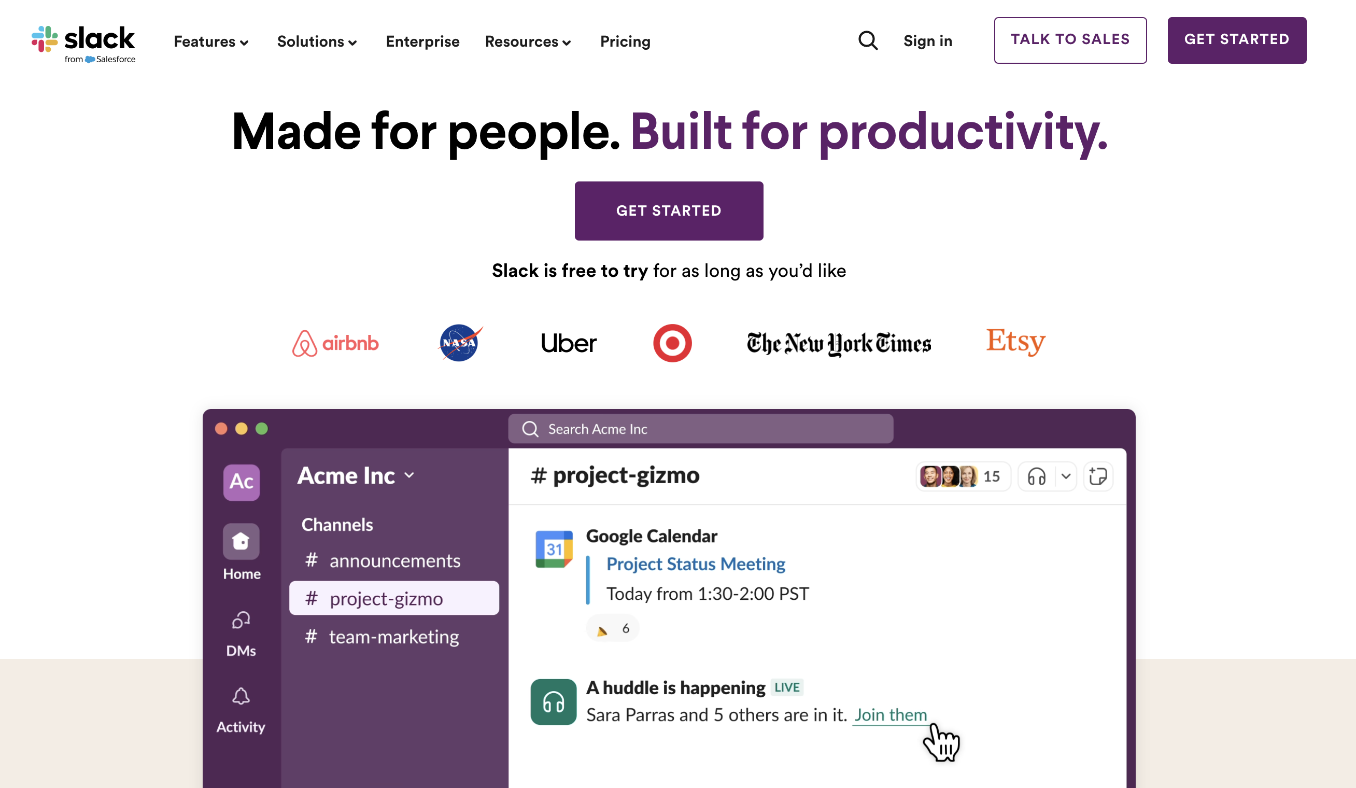Click Join them huddle link
The width and height of the screenshot is (1356, 788).
[891, 715]
